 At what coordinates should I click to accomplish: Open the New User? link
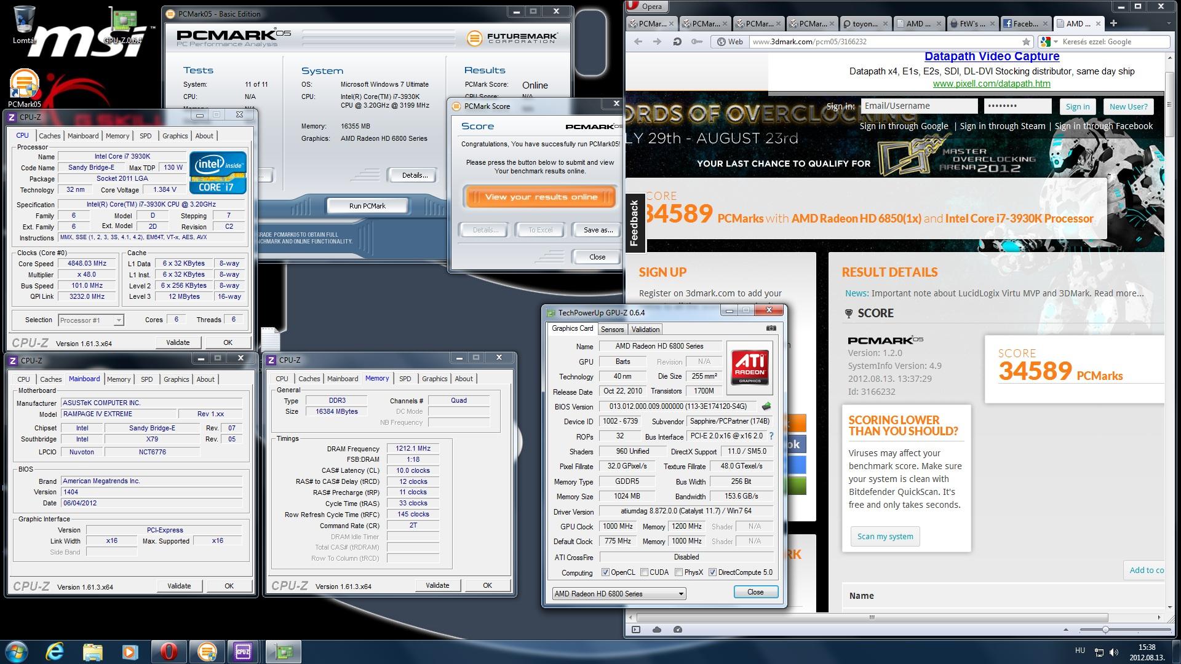[1128, 106]
